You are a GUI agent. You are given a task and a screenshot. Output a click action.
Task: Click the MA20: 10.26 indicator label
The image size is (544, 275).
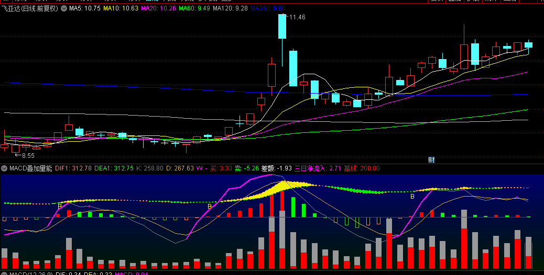point(159,8)
